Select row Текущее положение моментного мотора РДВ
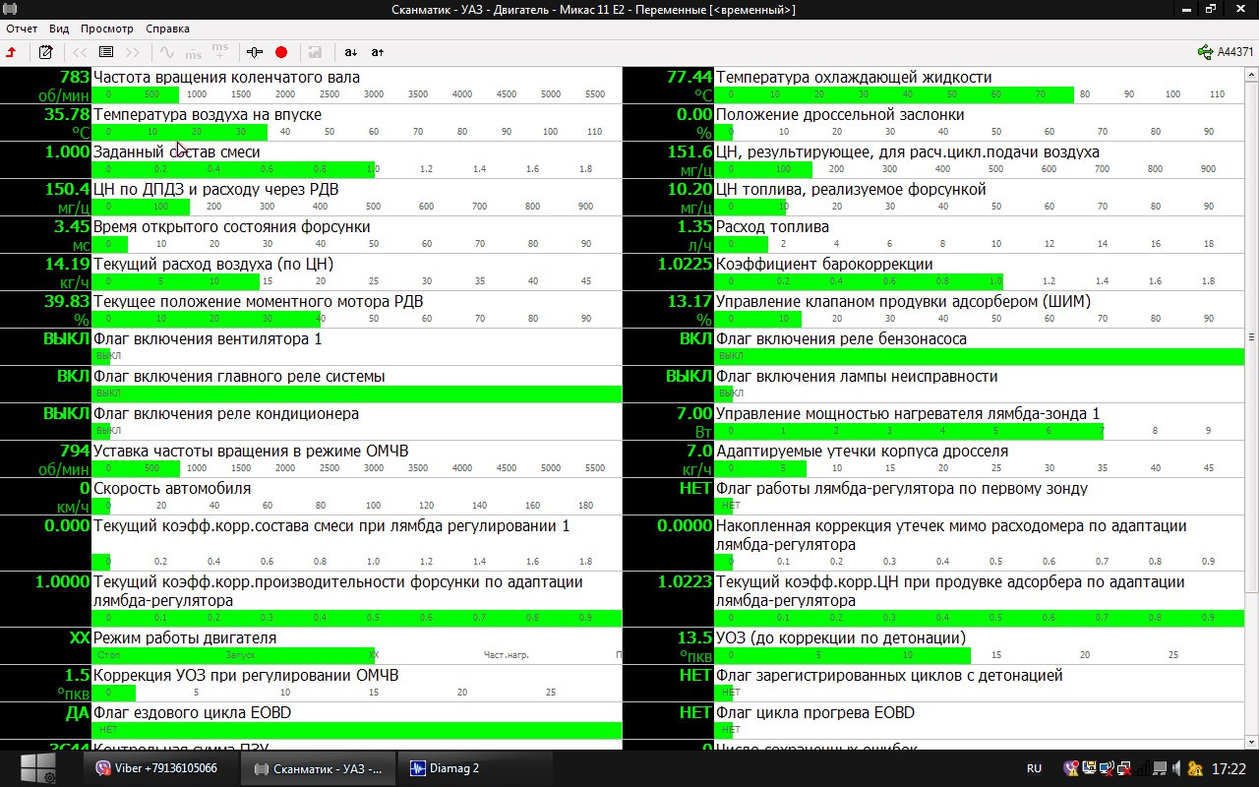1259x787 pixels. tap(311, 310)
